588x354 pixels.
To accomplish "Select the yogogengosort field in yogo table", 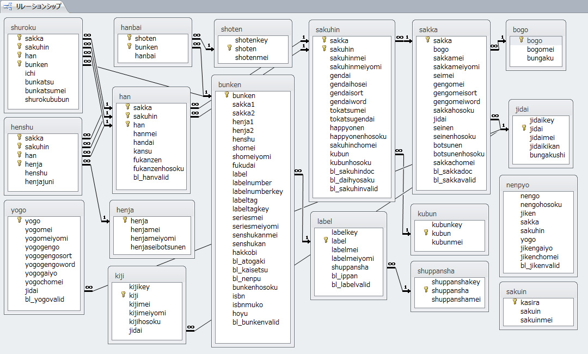I will pyautogui.click(x=48, y=256).
